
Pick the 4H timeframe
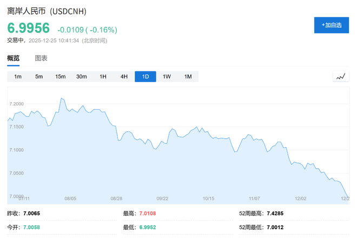[x=124, y=77]
